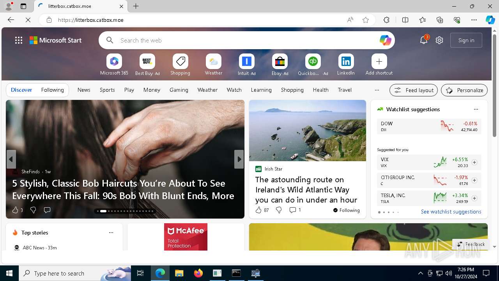This screenshot has width=499, height=281.
Task: Open the Sports category
Action: [x=107, y=90]
